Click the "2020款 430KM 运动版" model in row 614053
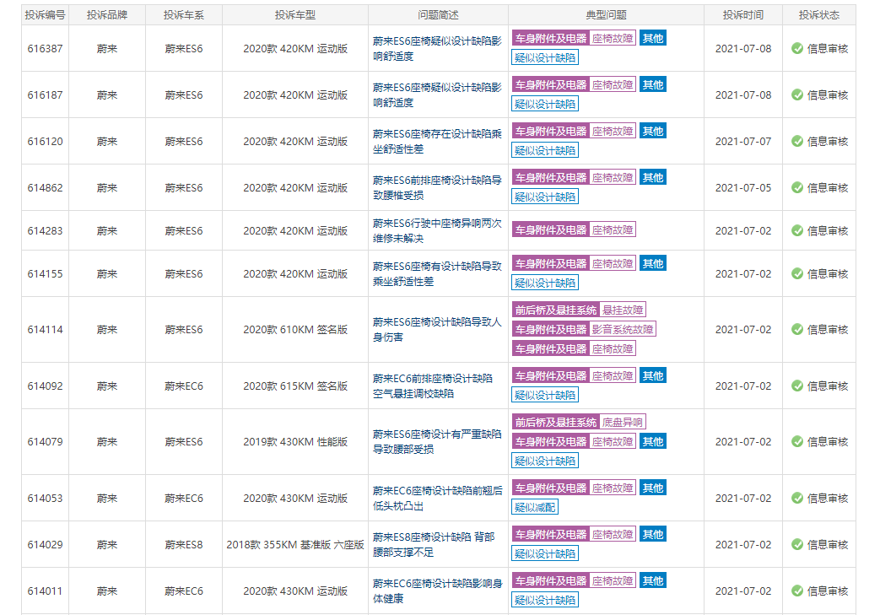Screen dimensions: 880x615 click(x=295, y=499)
